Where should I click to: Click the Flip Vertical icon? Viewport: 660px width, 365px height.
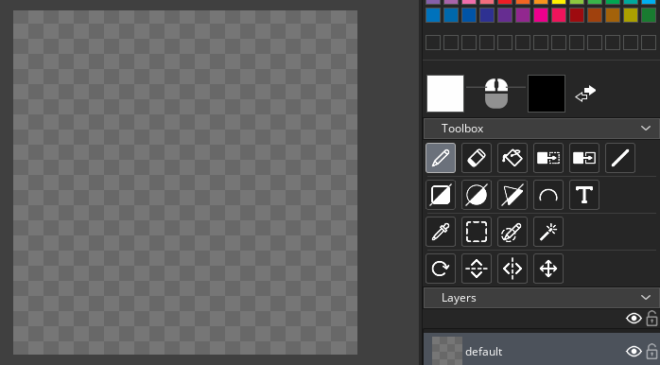pos(477,269)
